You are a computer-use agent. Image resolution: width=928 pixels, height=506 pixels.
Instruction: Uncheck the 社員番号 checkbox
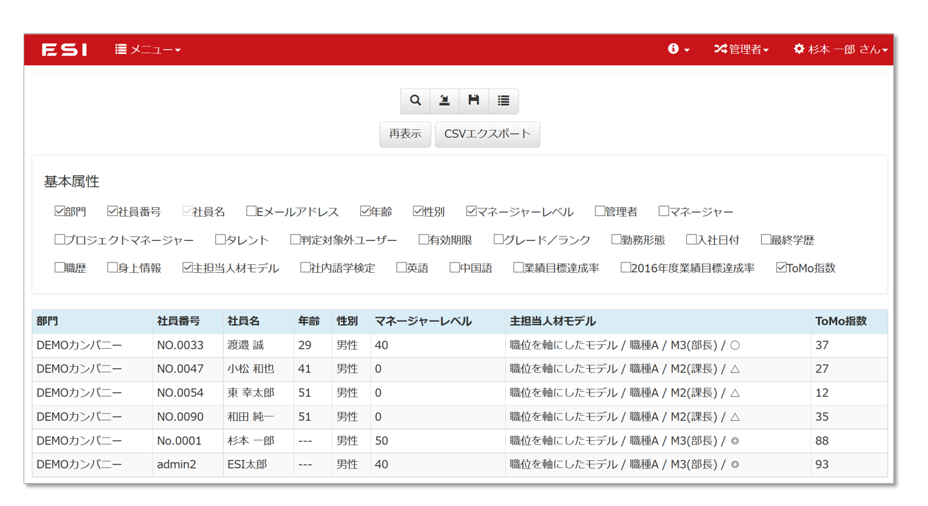coord(112,211)
